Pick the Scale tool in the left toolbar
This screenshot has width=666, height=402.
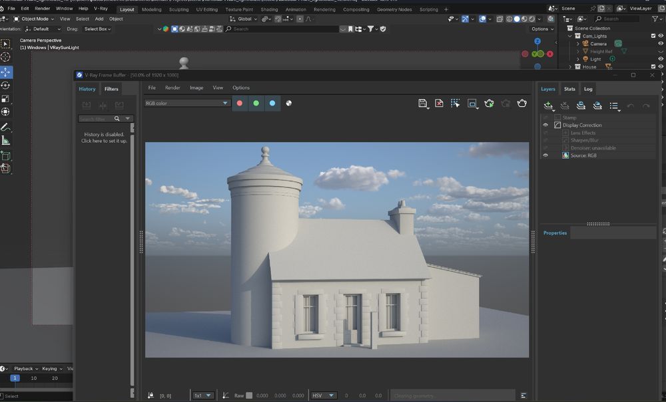pos(5,99)
